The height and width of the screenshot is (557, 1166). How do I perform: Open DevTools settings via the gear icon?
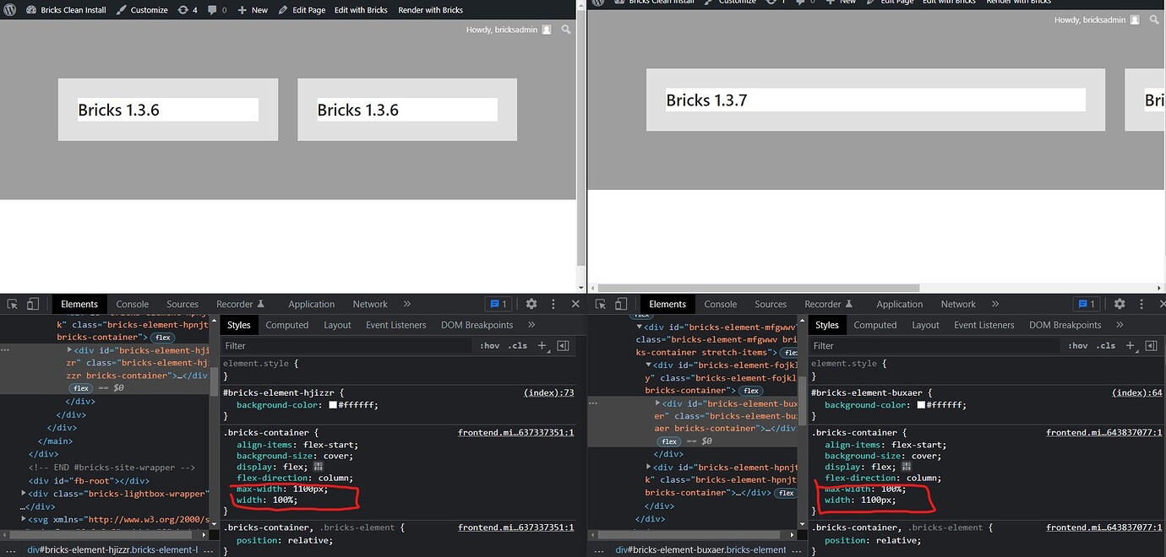tap(531, 303)
